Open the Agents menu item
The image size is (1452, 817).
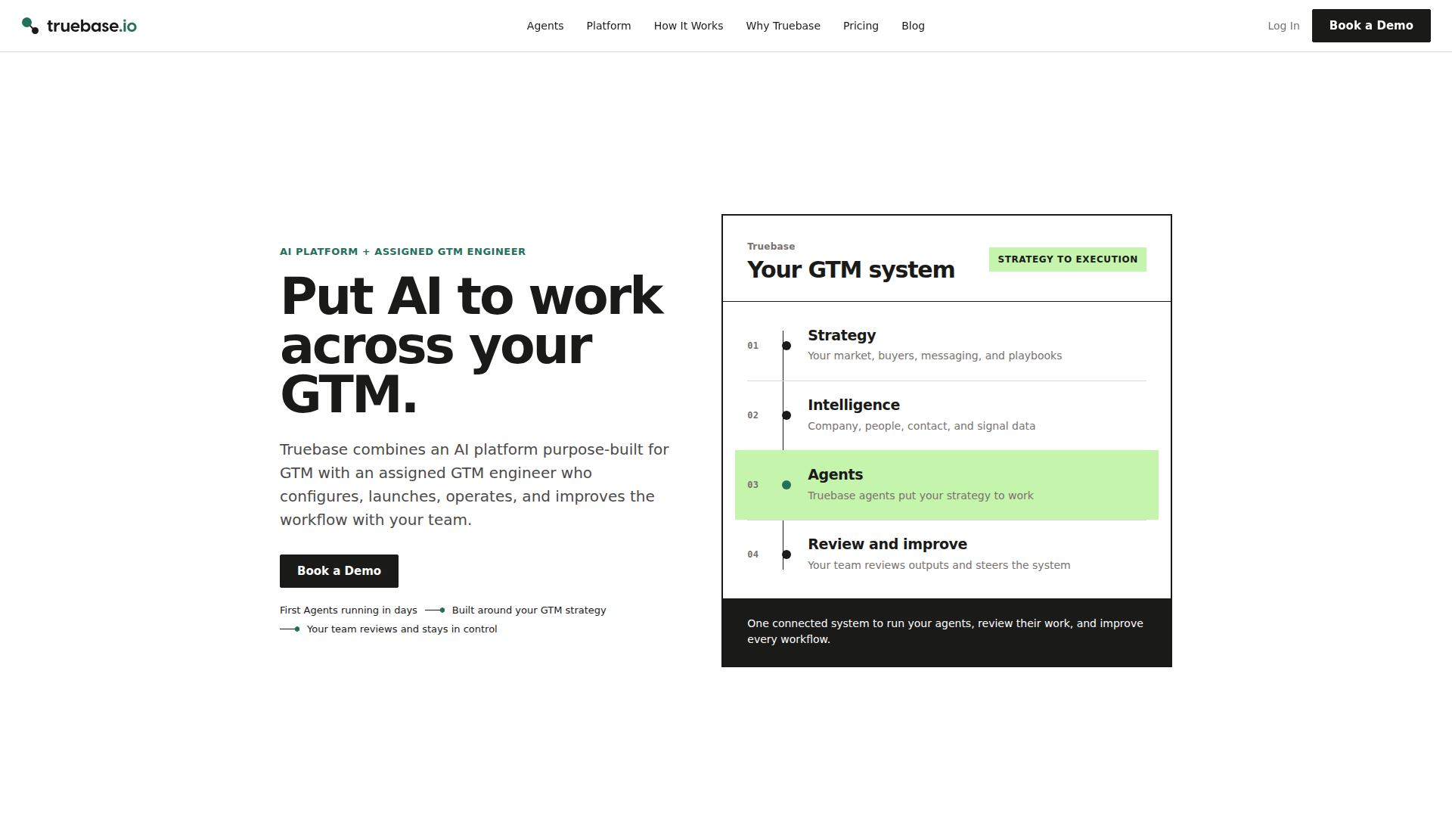545,26
